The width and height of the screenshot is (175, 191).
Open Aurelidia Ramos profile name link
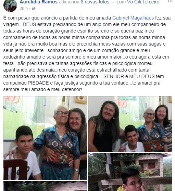tap(38, 2)
